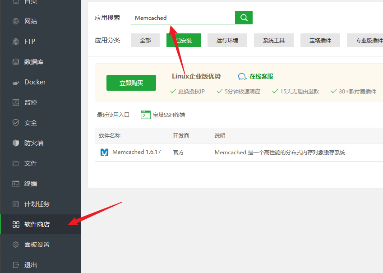Click the 在线客服 chat bubble icon

(x=242, y=77)
